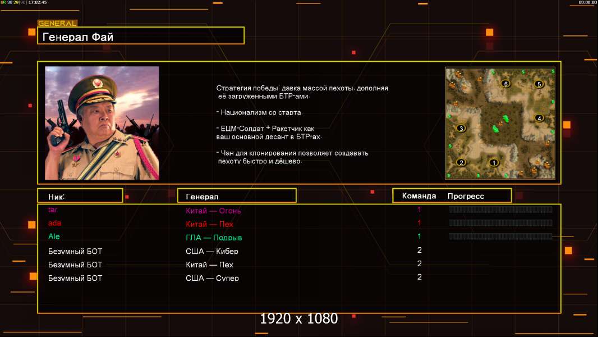This screenshot has width=598, height=337.
Task: Select start position 2 on the minimap
Action: coord(461,162)
